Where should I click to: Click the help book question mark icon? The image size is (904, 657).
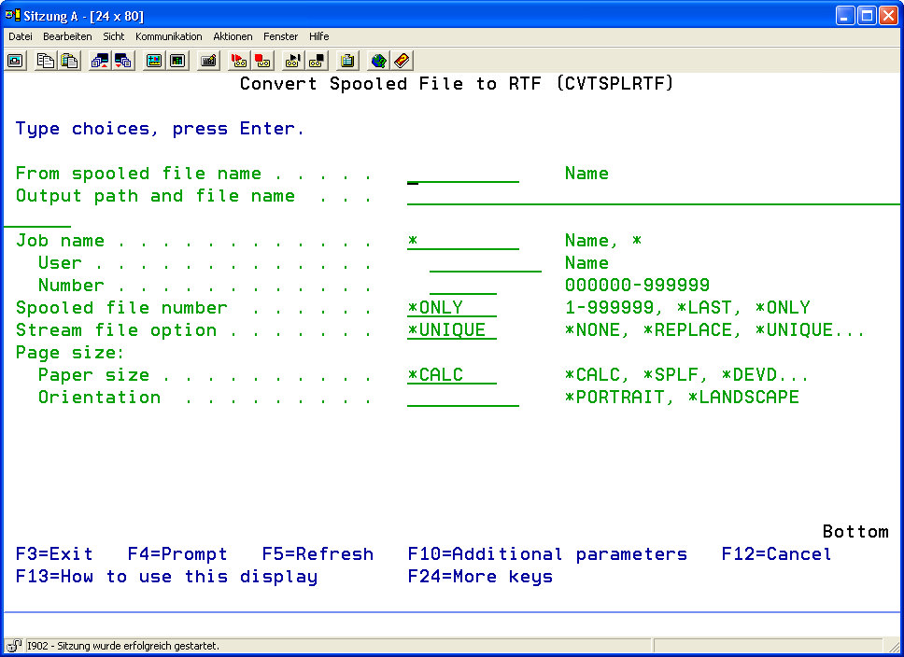402,61
